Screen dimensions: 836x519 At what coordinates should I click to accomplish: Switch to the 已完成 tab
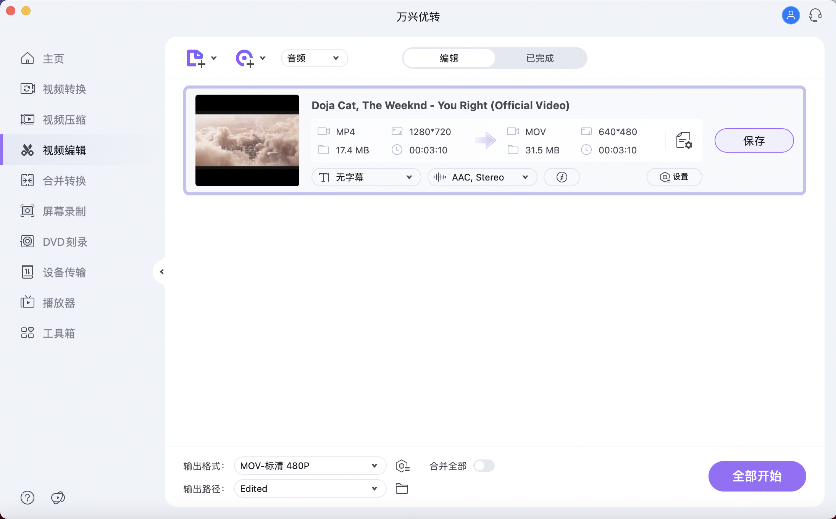click(x=540, y=58)
